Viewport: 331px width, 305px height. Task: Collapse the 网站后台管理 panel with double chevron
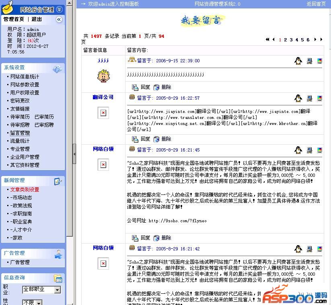(x=60, y=9)
